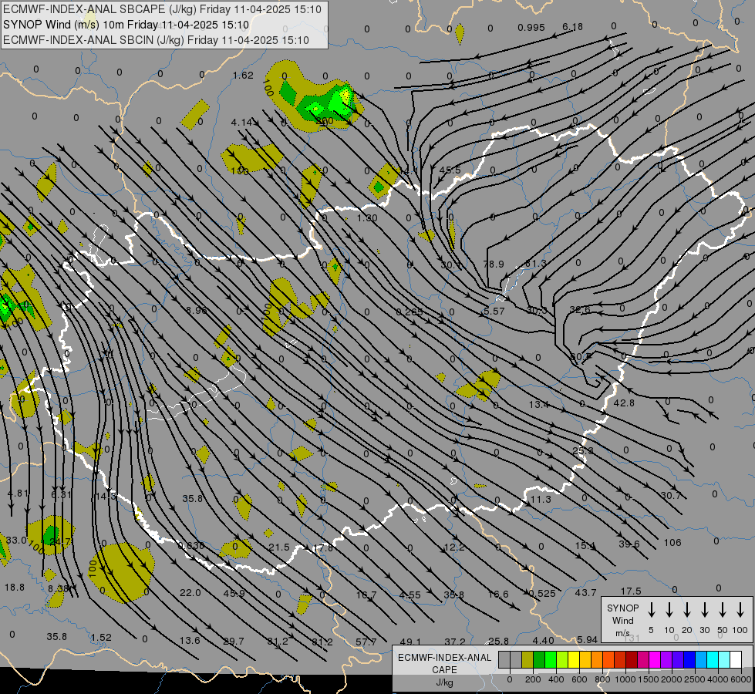Click the 200 tick label on CAPE scale
This screenshot has height=694, width=755.
tap(533, 679)
